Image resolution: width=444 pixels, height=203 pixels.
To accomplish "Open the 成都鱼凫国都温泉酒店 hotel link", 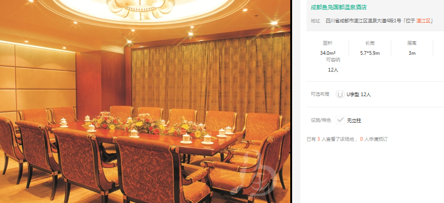I will [x=339, y=7].
